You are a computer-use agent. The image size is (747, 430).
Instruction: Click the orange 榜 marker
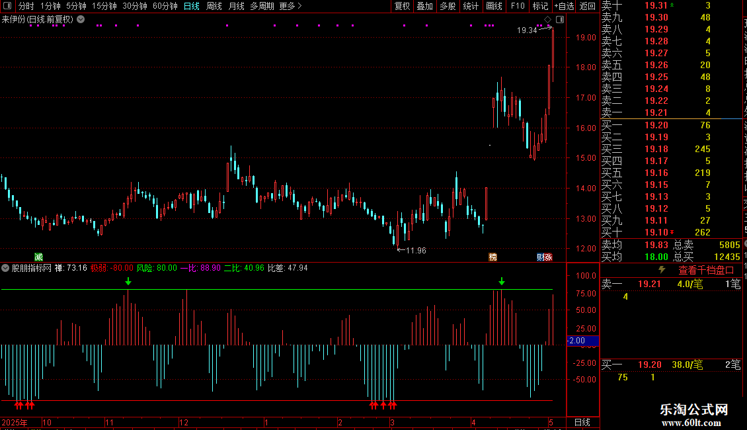pyautogui.click(x=493, y=257)
